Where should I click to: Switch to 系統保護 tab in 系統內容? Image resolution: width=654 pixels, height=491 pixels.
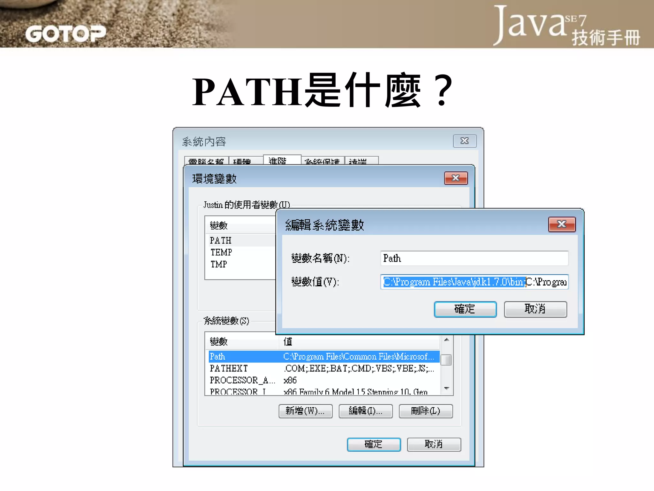323,161
